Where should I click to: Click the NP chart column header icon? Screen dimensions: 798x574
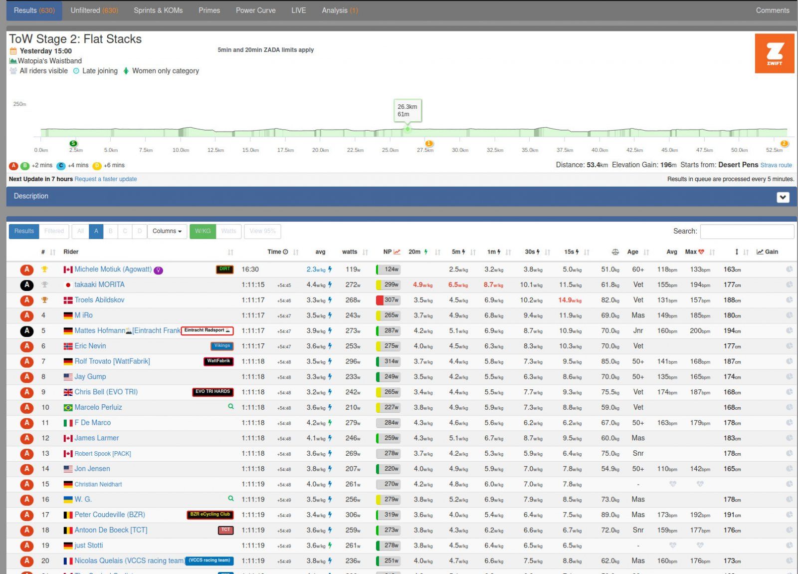397,252
